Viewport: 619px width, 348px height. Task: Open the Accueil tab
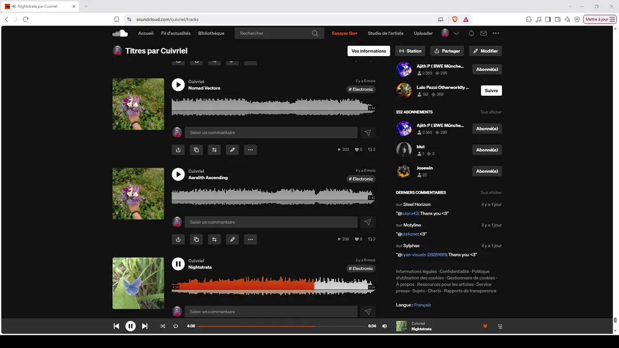(x=146, y=33)
